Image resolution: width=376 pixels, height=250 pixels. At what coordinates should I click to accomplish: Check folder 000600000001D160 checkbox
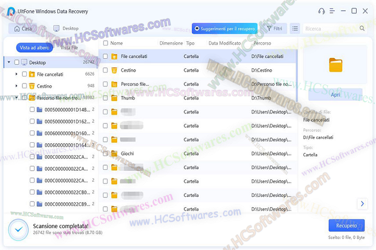click(x=32, y=133)
